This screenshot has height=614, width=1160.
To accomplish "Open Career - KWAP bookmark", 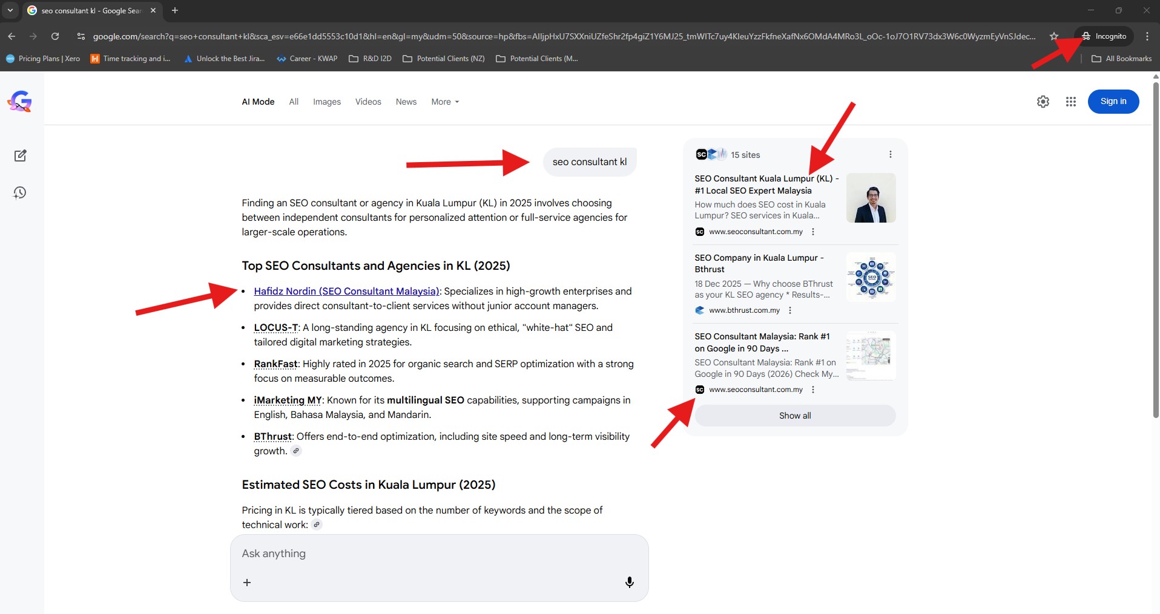I will coord(307,59).
